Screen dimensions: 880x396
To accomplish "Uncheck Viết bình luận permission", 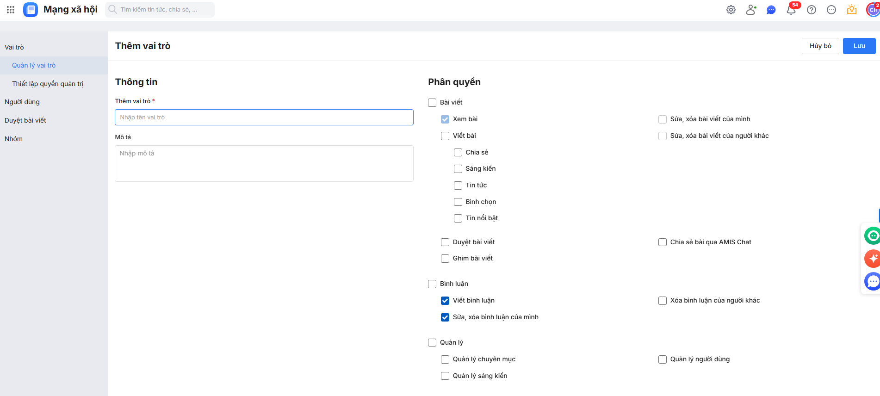I will tap(445, 301).
